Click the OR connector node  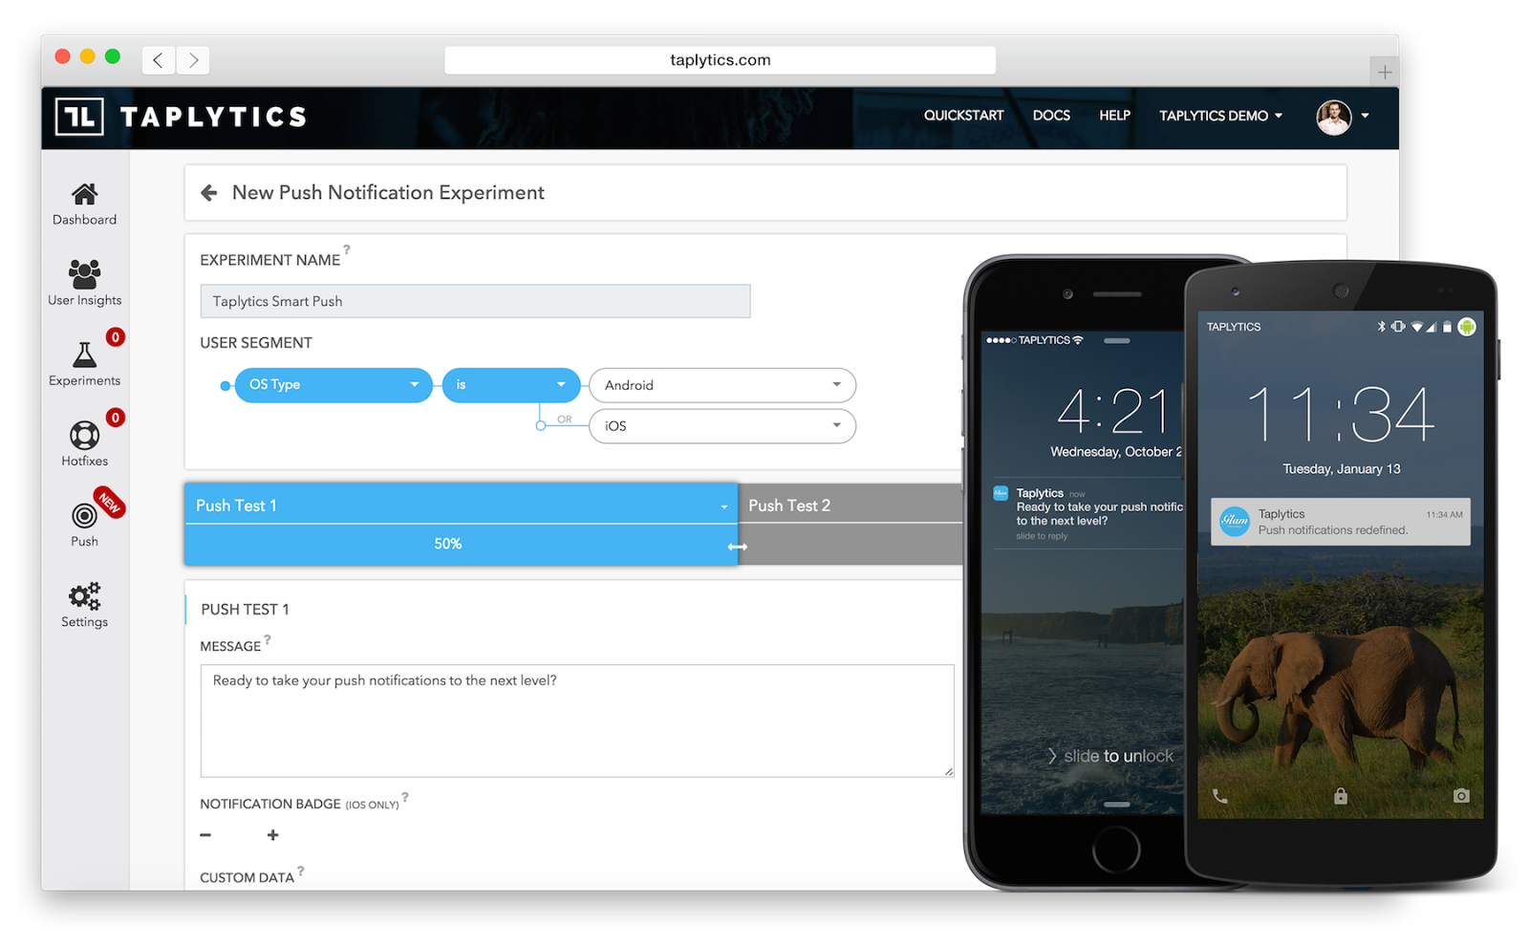coord(541,425)
